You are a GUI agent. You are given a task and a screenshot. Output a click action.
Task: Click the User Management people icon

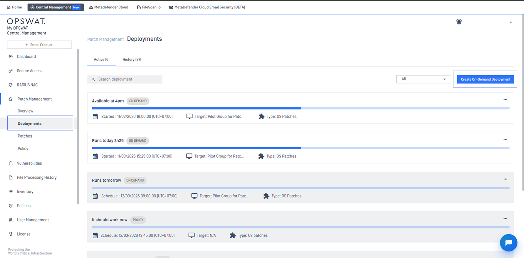[x=11, y=220]
